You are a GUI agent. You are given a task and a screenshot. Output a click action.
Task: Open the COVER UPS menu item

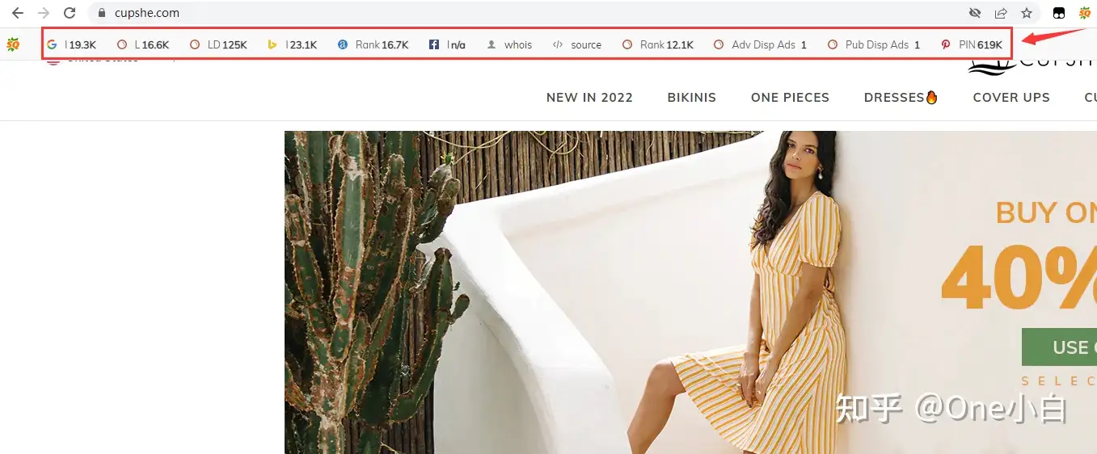1011,97
